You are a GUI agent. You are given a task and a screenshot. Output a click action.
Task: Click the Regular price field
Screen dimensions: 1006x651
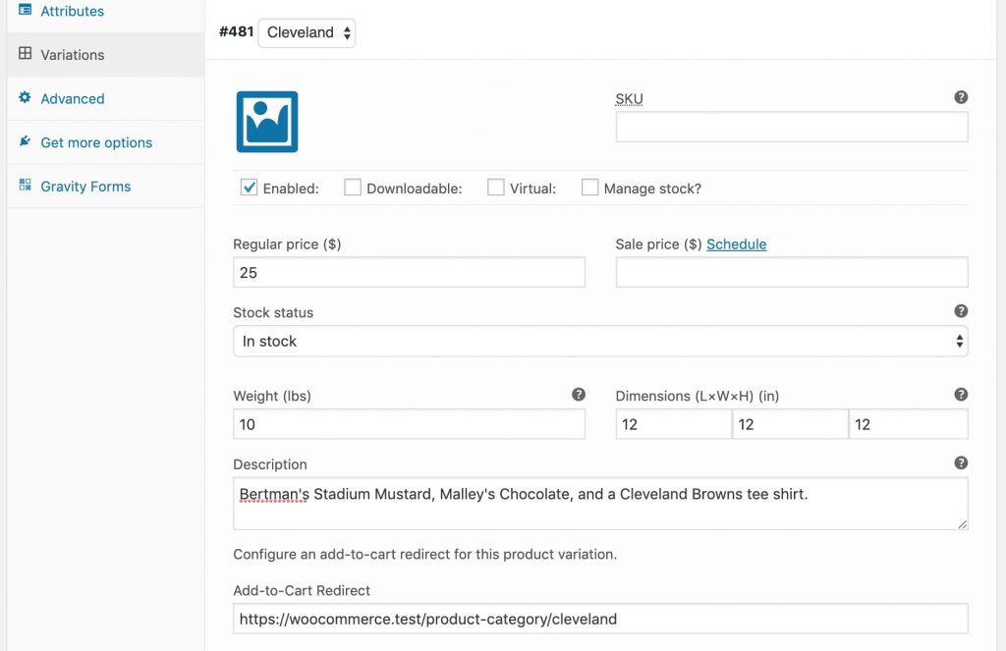(x=410, y=273)
